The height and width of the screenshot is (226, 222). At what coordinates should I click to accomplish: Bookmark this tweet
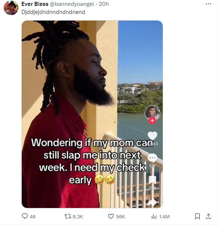197,216
